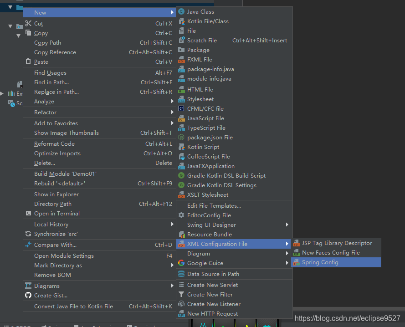Click the Gradle Kotlin DSL Build Script icon
The width and height of the screenshot is (405, 327).
coord(182,176)
